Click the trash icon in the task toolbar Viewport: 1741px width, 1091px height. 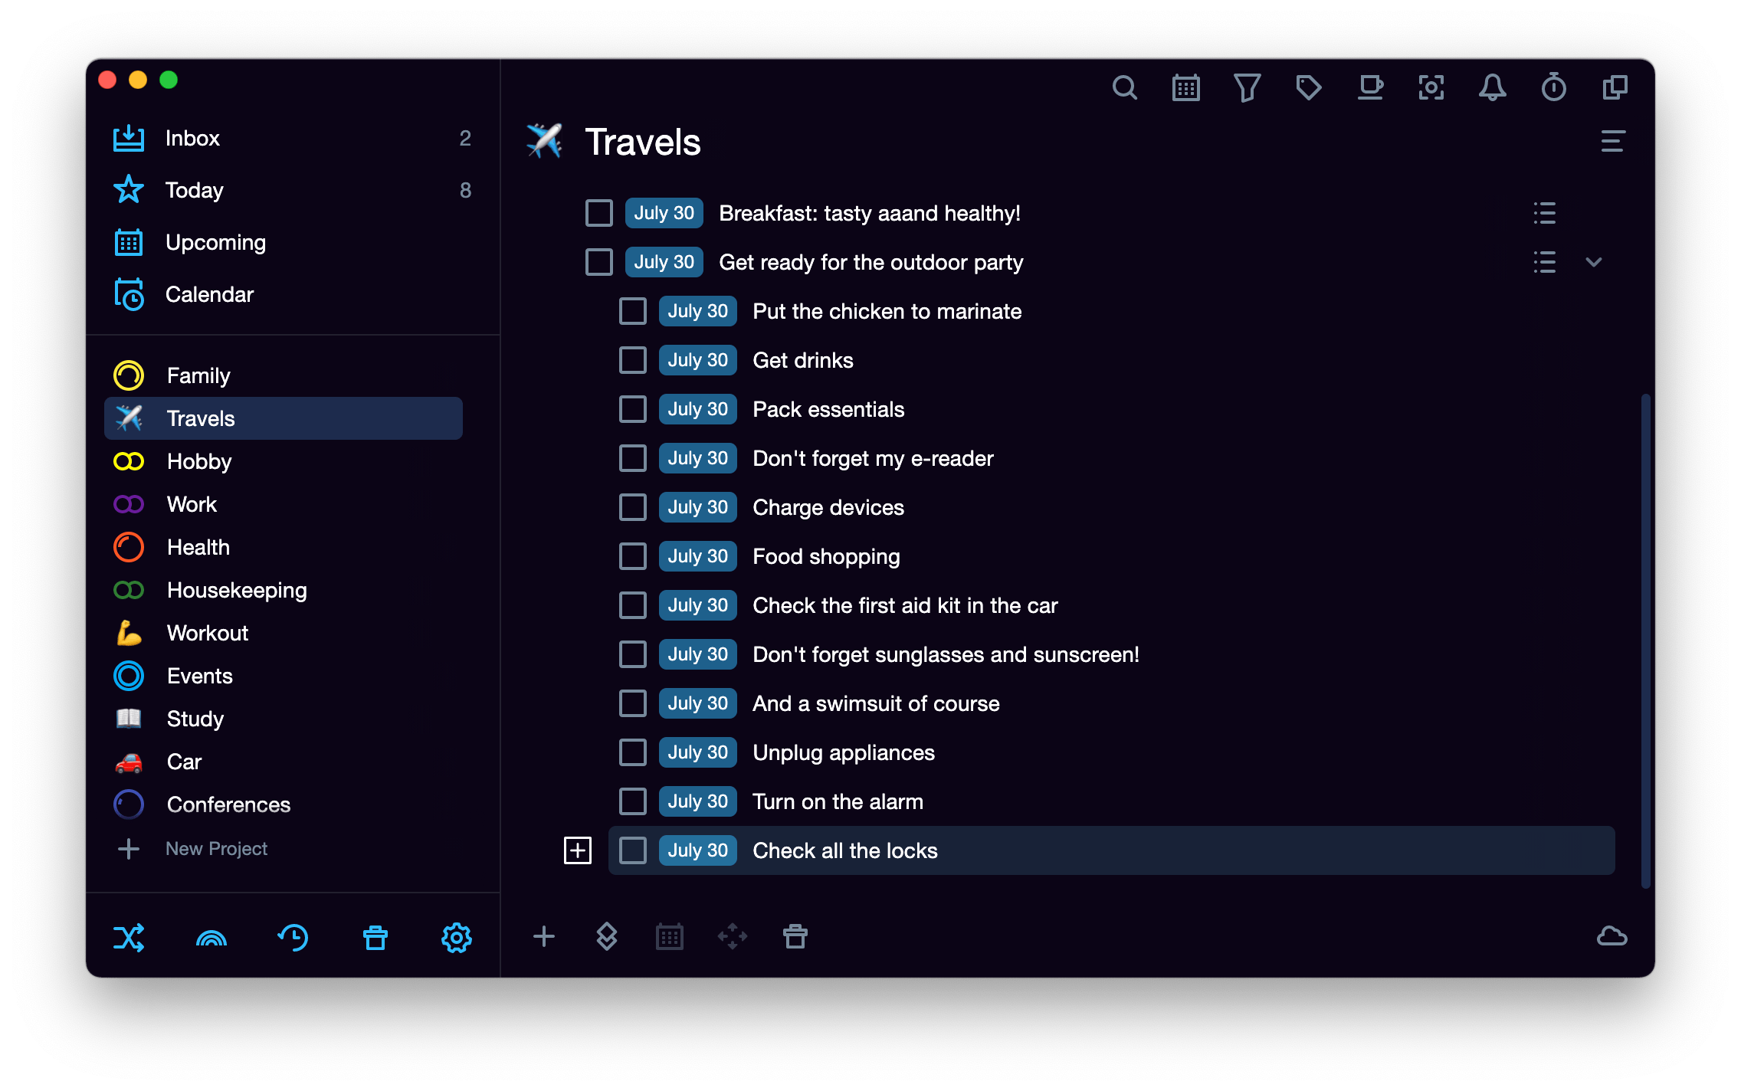(795, 936)
